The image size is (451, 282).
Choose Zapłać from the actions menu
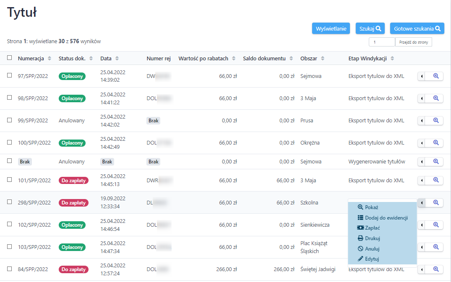[x=382, y=228]
